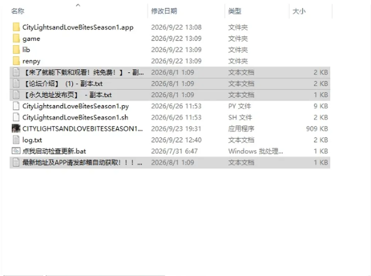Select the CITYLIGHTSANDLOVEBITESSEASON1 application icon
This screenshot has width=371, height=276.
(x=16, y=129)
